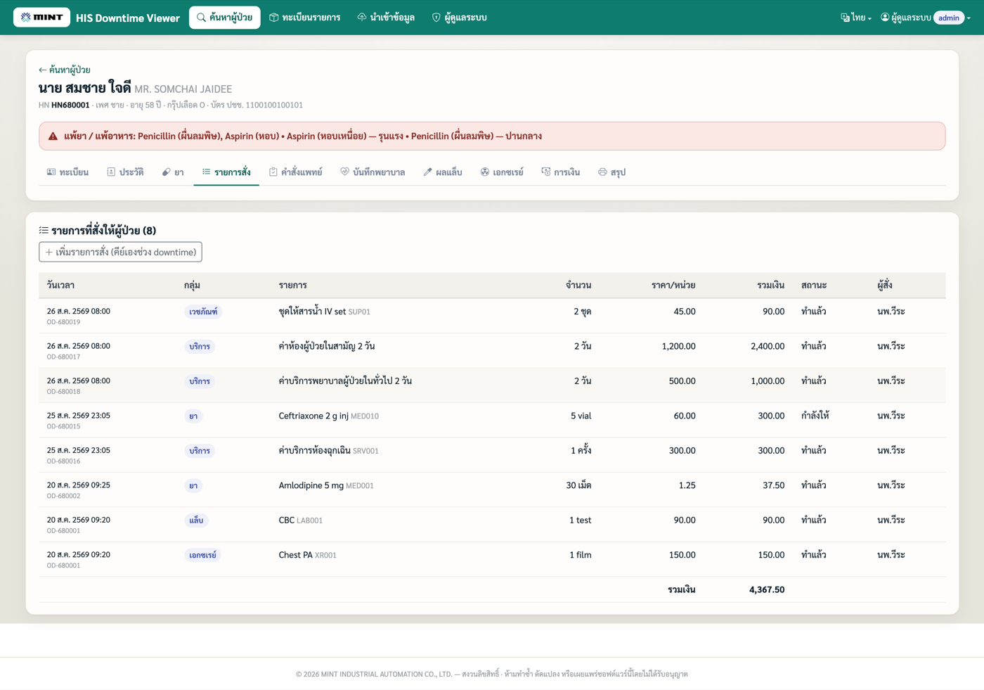Open the เอกซเรย์ x-ray tab
The height and width of the screenshot is (690, 984).
tap(502, 172)
